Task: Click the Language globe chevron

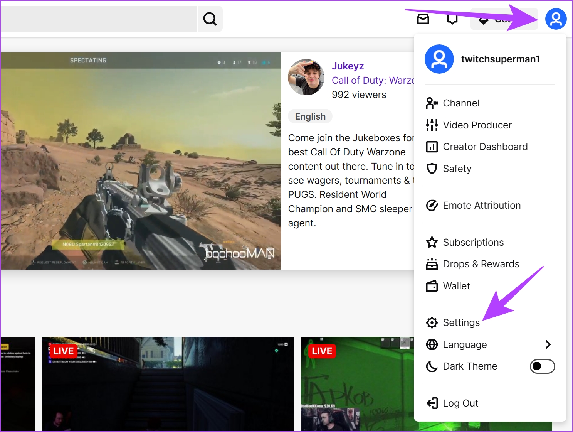Action: point(548,344)
